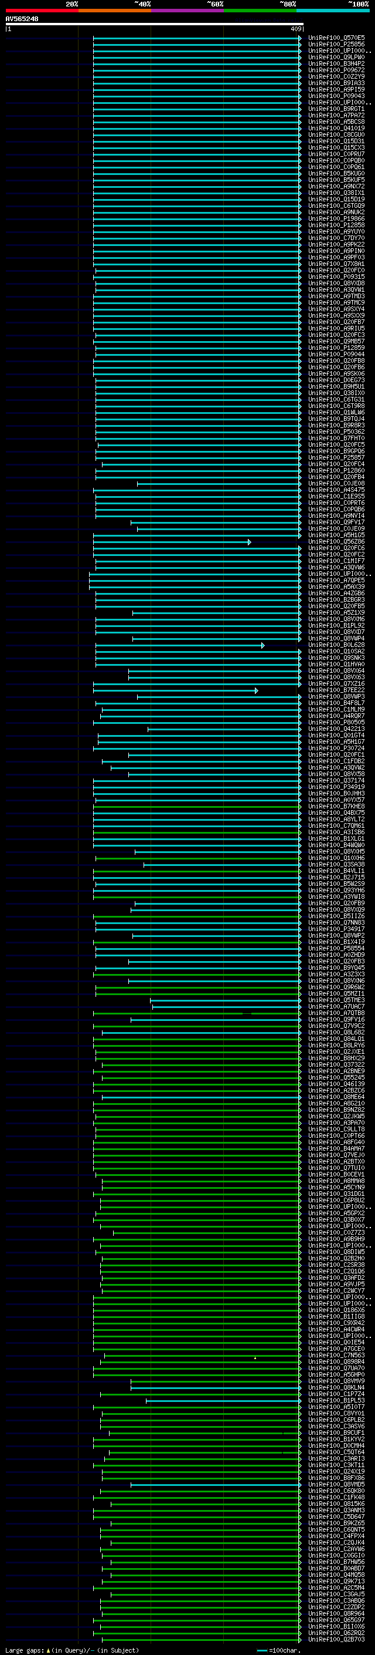Click the white query sequence bar
This screenshot has width=375, height=1655.
[155, 23]
